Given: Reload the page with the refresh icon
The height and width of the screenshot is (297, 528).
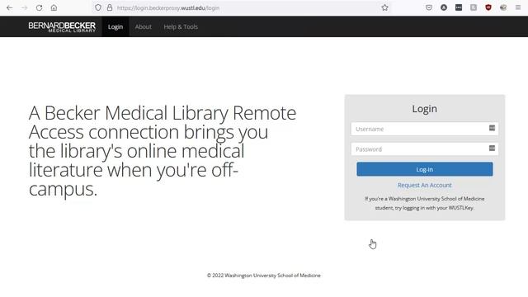Looking at the screenshot, I should pos(39,7).
